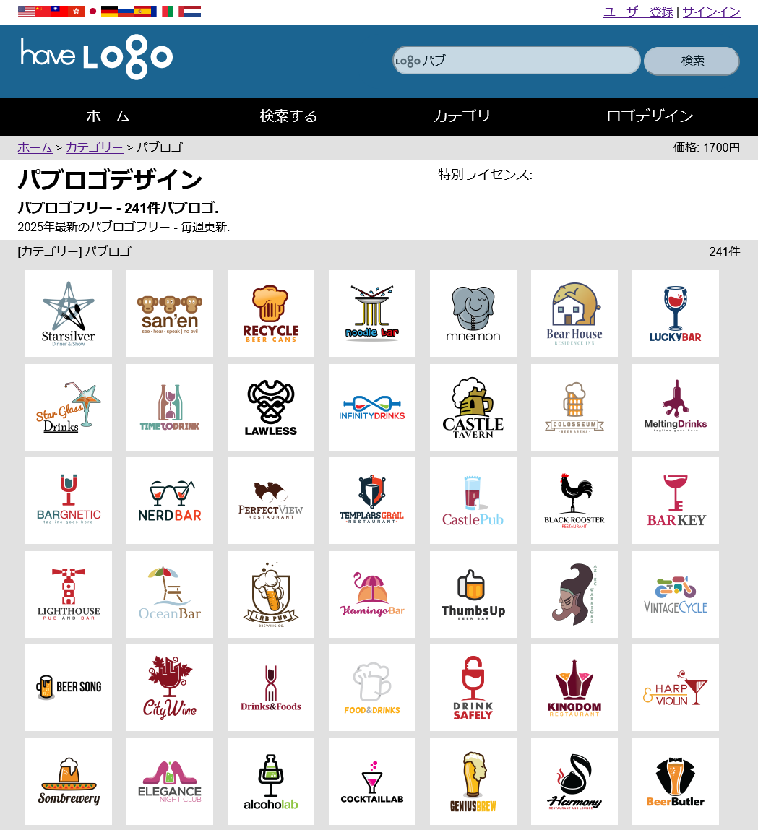The image size is (758, 830).
Task: Go to ロゴデザイン in navigation bar
Action: [x=650, y=116]
